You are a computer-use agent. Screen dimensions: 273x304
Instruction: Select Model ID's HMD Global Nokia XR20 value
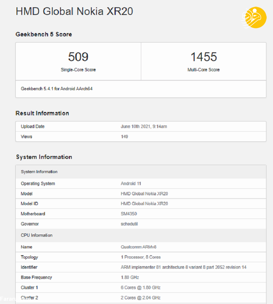coord(145,204)
